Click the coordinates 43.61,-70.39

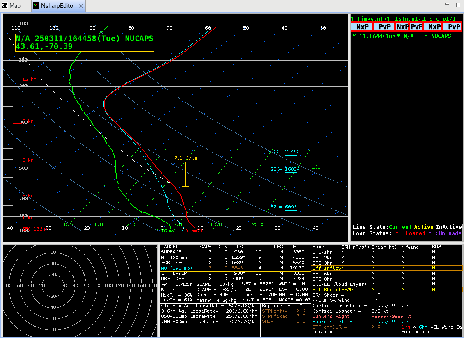tap(44, 46)
